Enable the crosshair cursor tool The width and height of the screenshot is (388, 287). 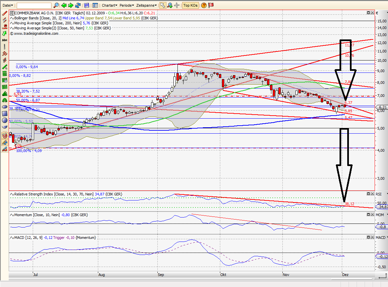[177, 5]
